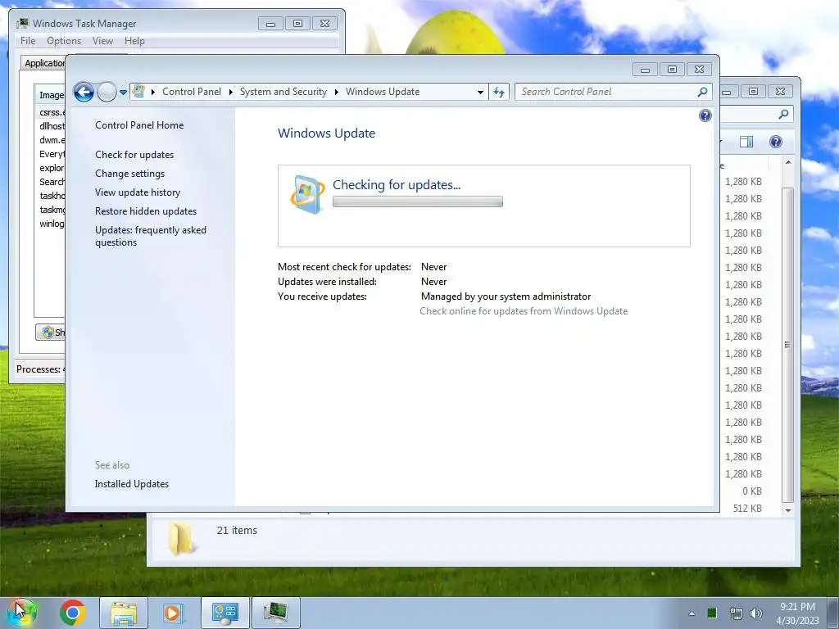The height and width of the screenshot is (629, 839).
Task: Open the recent pages dropdown arrow
Action: [123, 92]
